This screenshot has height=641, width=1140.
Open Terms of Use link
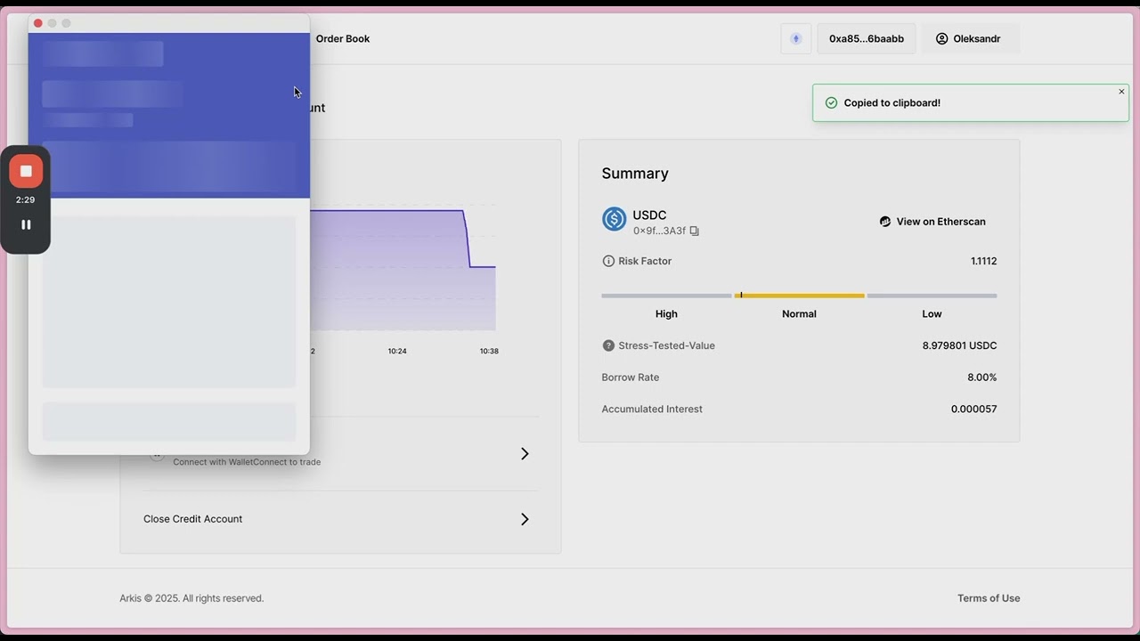[x=989, y=598]
